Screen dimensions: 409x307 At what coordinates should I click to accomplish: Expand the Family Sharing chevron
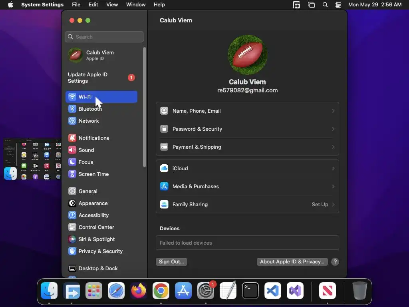pos(333,204)
